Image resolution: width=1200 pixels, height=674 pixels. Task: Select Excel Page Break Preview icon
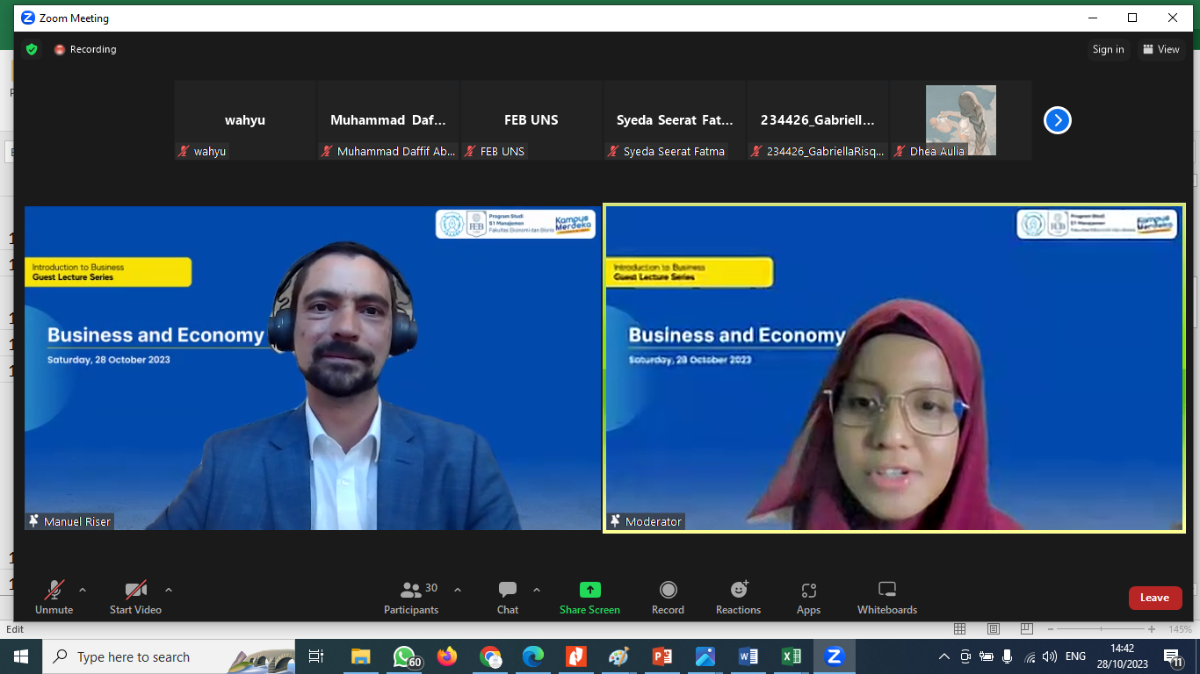1025,629
